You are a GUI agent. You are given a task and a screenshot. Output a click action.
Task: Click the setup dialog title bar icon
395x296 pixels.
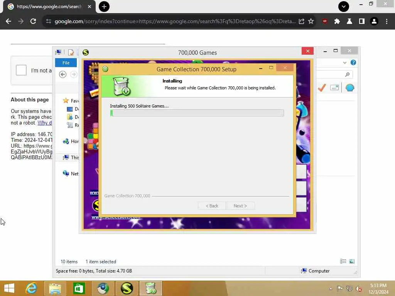click(105, 69)
